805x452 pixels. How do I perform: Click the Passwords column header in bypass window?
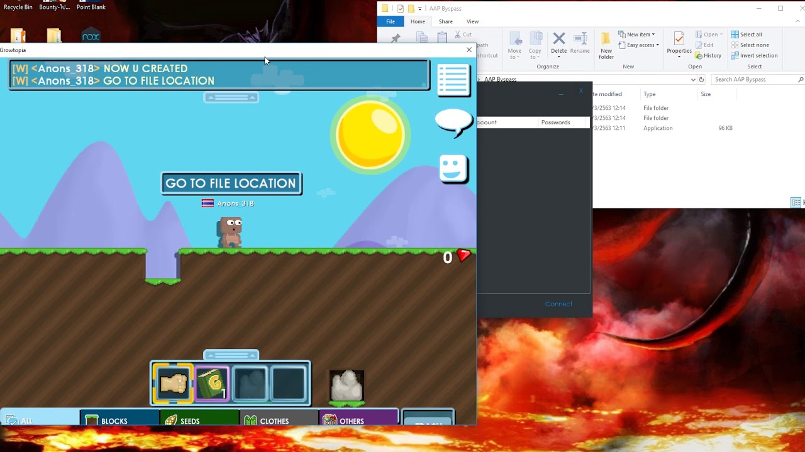point(555,122)
